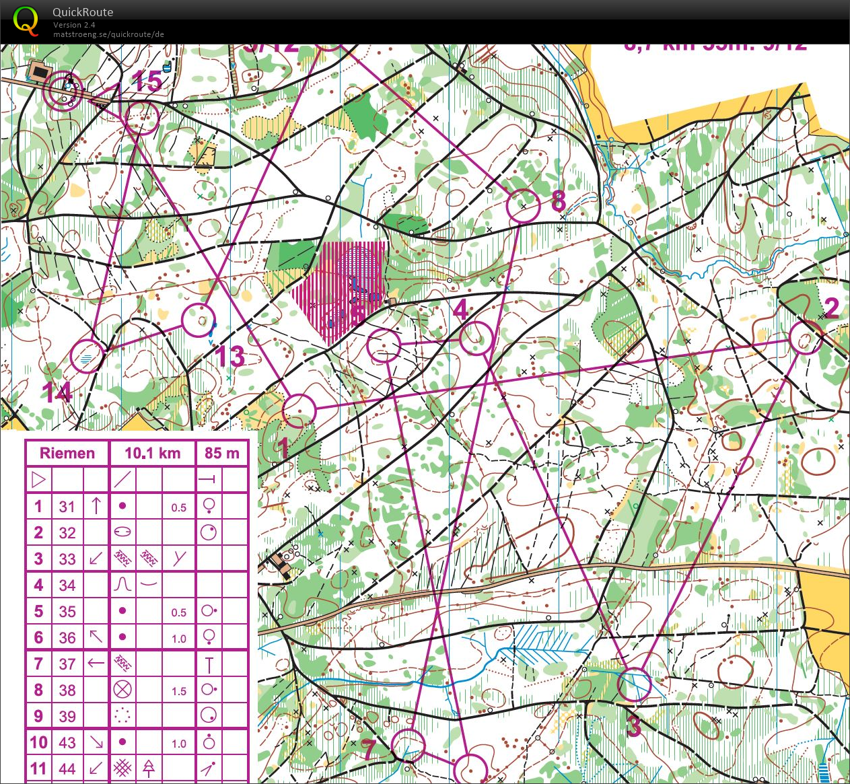Click the up arrow in control row 1
850x784 pixels.
[96, 506]
